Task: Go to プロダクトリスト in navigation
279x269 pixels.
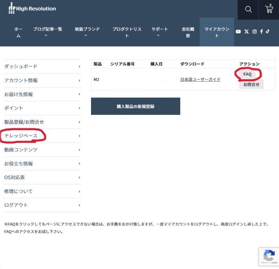Action: click(x=127, y=32)
